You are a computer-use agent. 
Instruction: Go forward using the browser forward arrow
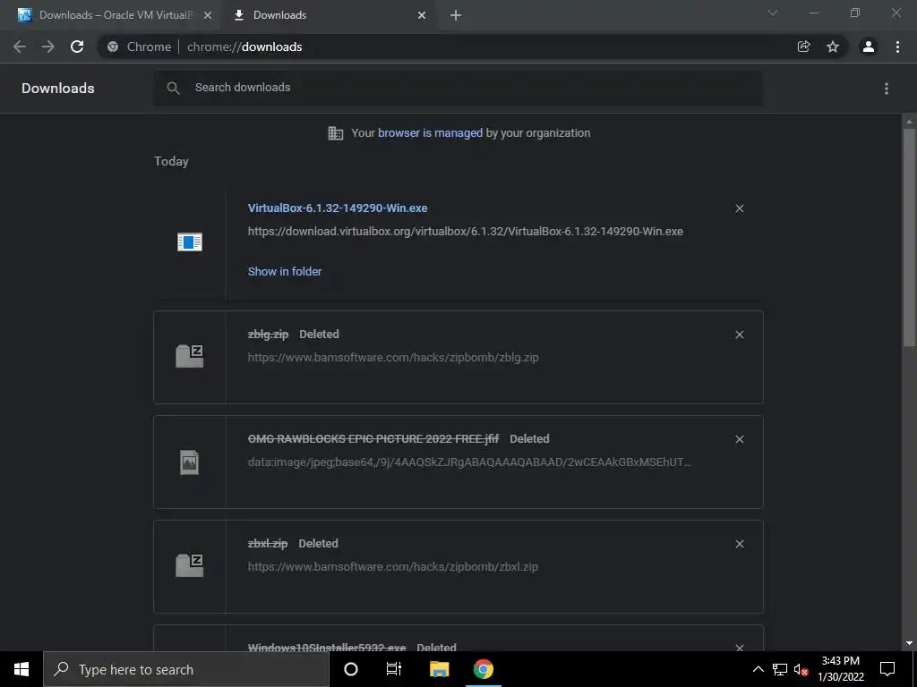pos(48,47)
